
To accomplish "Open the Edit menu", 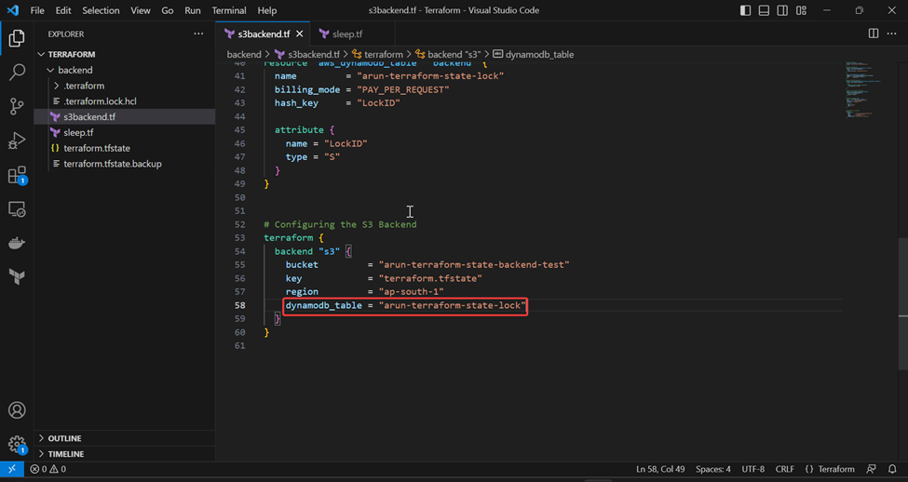I will tap(63, 10).
